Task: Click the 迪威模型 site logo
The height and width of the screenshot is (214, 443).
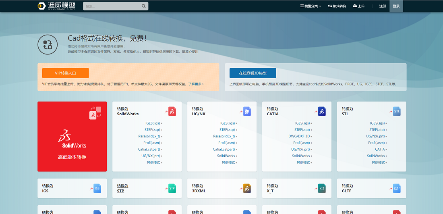Action: [56, 6]
